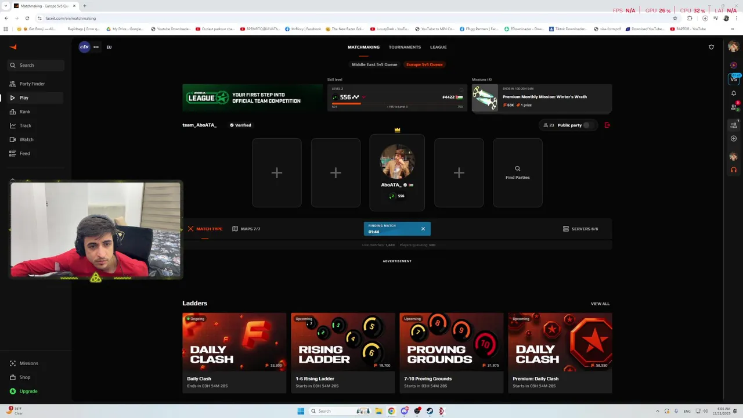Click the plus circle in right sidebar
The image size is (743, 418).
point(734,138)
